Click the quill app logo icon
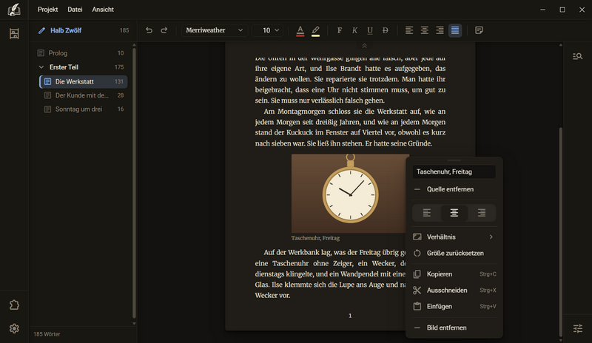This screenshot has height=343, width=592. [14, 10]
